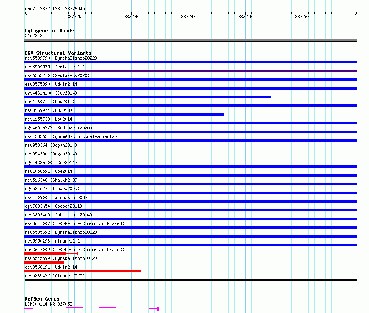Open variant nsv4283624 (gnomADStructuralVariants)

pos(71,136)
